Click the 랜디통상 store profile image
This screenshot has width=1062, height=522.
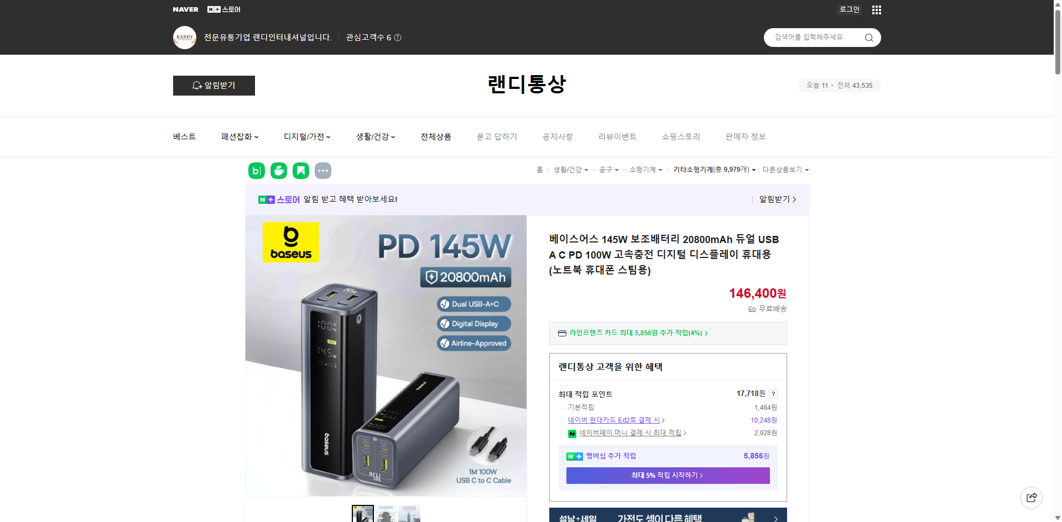click(x=184, y=38)
